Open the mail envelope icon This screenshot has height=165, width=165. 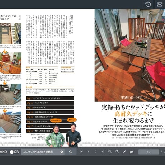[160, 4]
